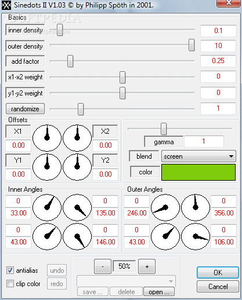
Task: Click the randomize button
Action: coord(25,109)
